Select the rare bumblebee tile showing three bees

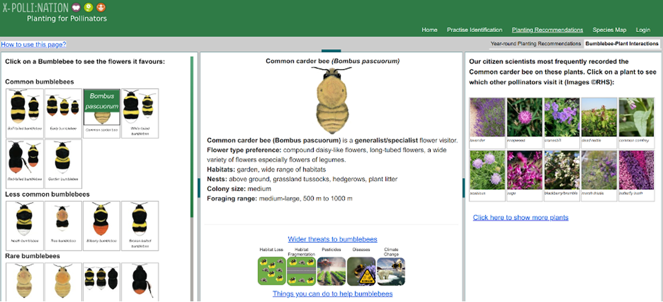pyautogui.click(x=102, y=282)
